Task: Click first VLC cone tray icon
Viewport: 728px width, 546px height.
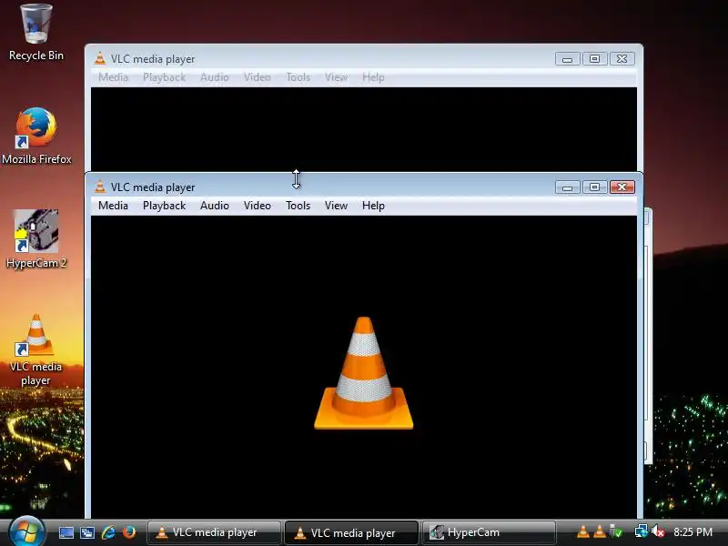Action: [x=582, y=531]
